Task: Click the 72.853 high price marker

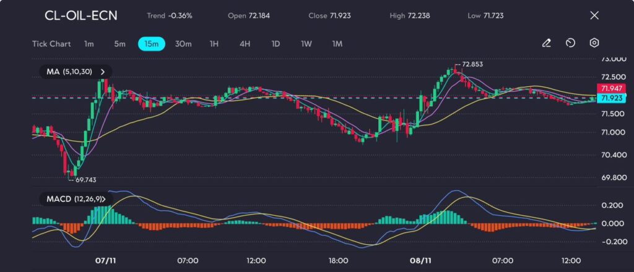Action: [x=472, y=64]
